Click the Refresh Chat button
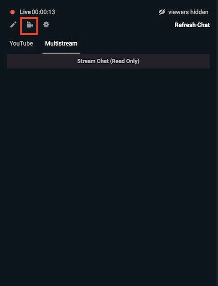This screenshot has height=286, width=218. pos(192,25)
